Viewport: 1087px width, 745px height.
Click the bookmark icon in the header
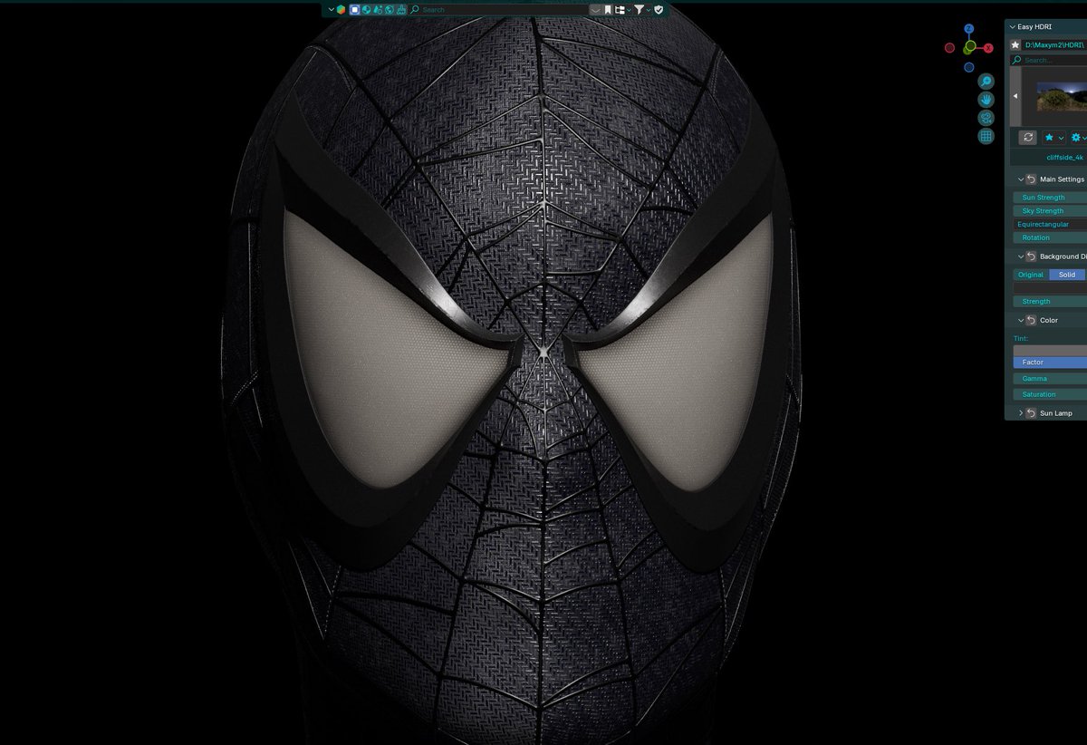(x=607, y=9)
